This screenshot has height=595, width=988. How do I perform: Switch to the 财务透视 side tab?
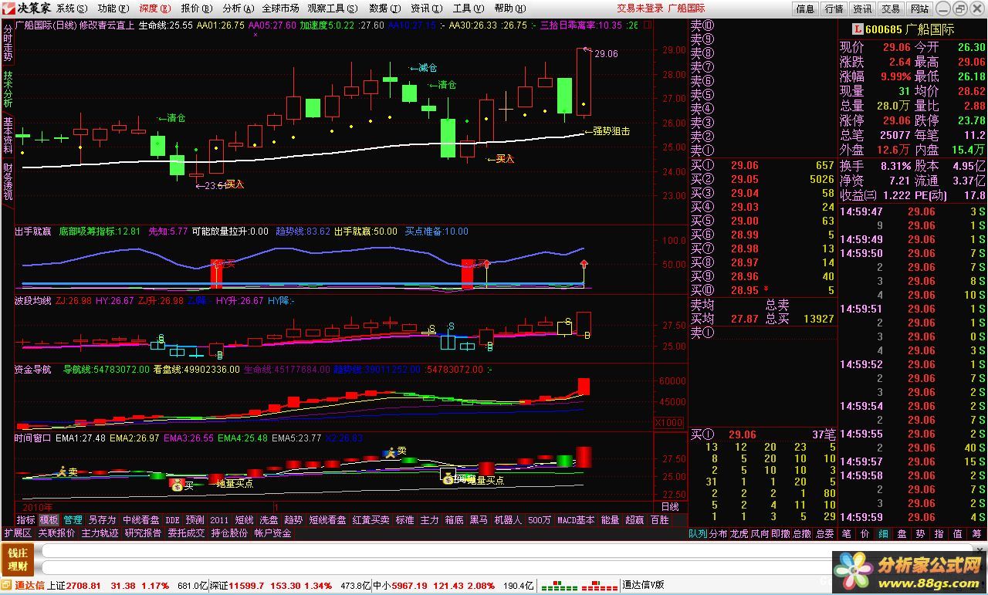[x=8, y=182]
